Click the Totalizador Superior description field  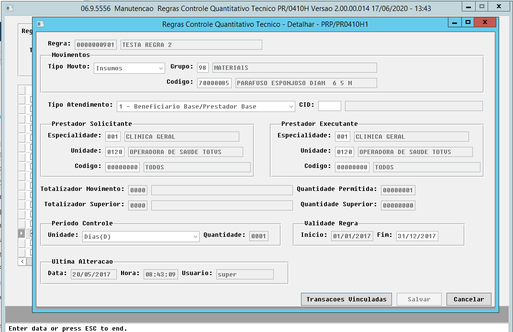[x=222, y=205]
